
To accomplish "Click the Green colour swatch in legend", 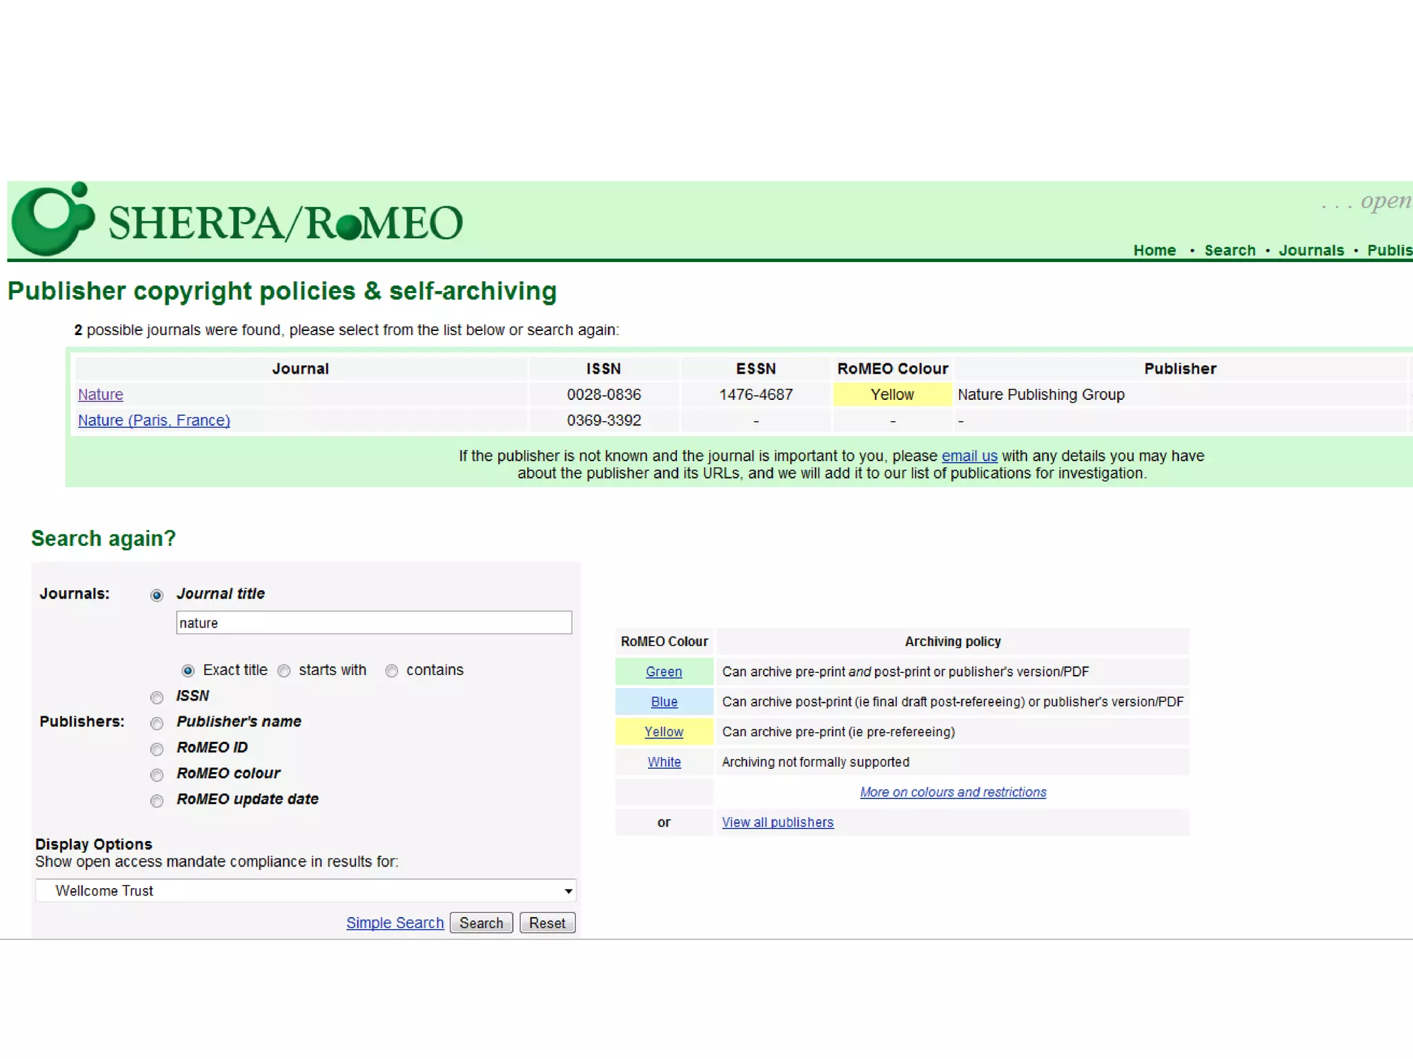I will [x=664, y=672].
